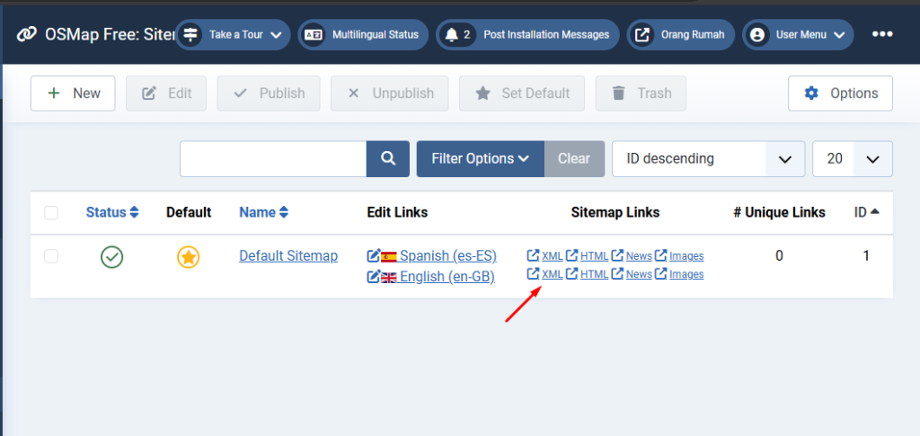Click the orange default star icon
Viewport: 920px width, 436px height.
189,257
